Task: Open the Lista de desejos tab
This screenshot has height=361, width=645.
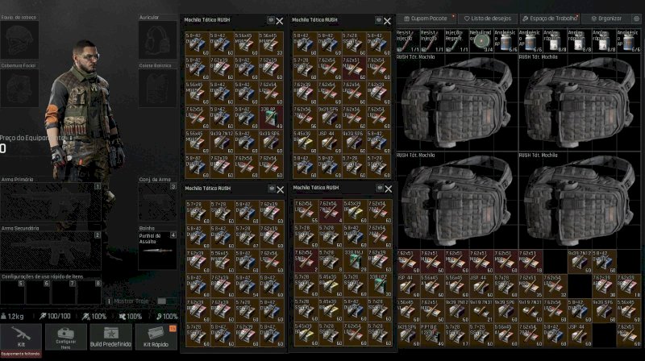Action: [488, 19]
